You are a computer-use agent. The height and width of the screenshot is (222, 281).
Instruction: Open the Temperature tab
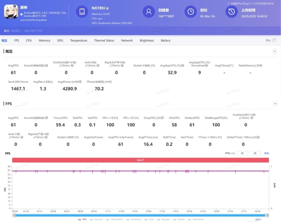point(78,41)
